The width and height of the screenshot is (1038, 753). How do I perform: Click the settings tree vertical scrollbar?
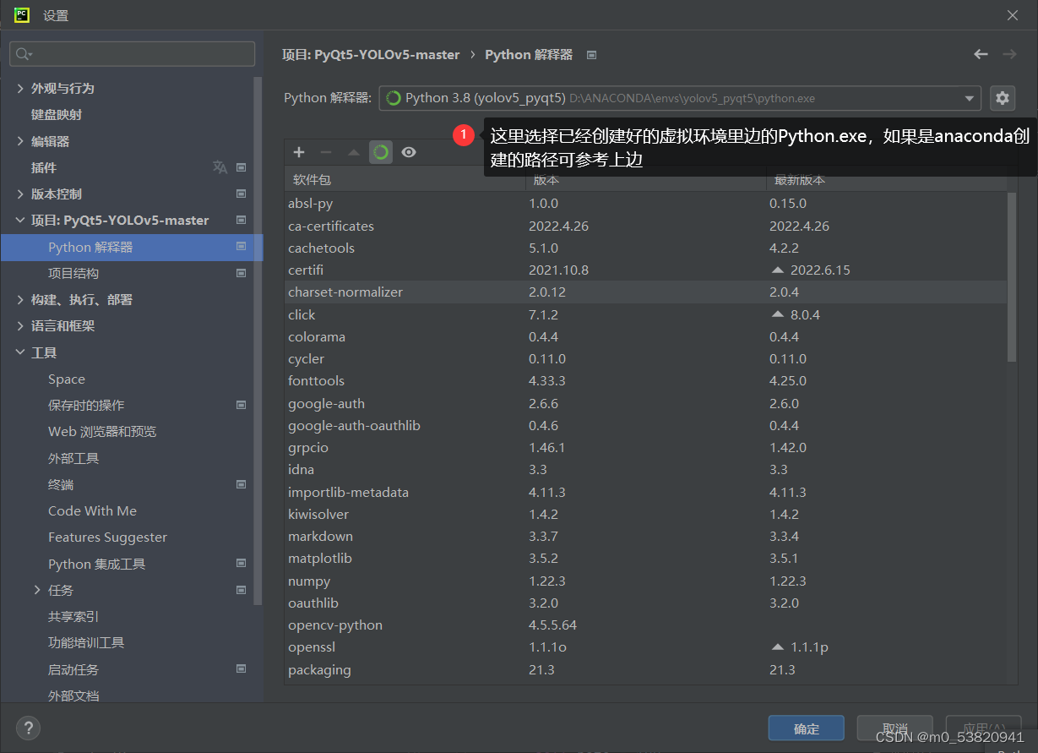258,341
